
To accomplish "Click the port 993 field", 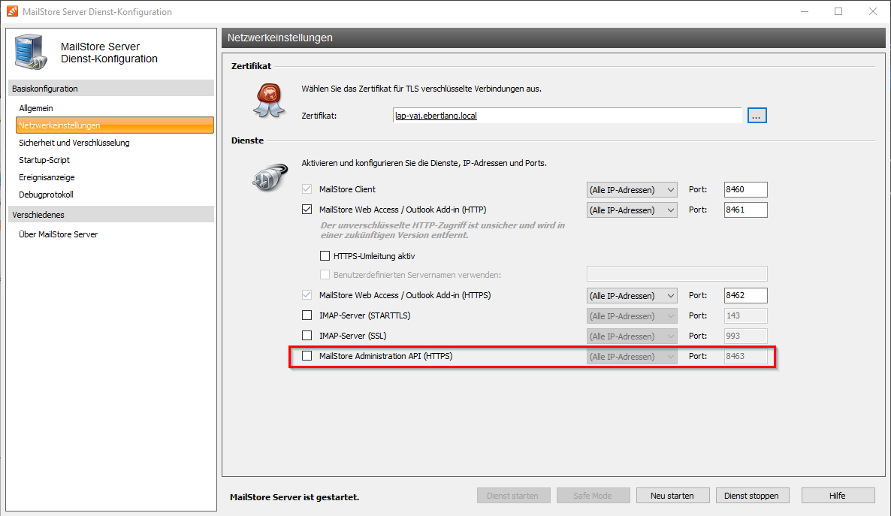I will point(745,336).
